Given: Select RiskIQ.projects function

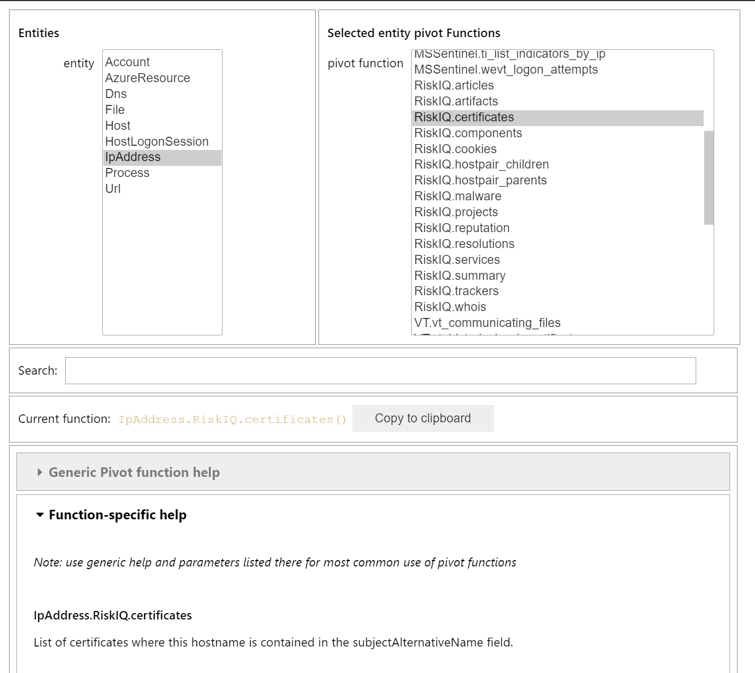Looking at the screenshot, I should click(558, 212).
